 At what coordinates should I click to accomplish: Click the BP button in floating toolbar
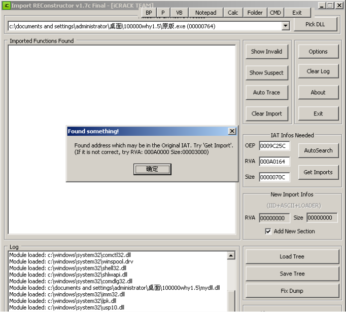click(149, 12)
